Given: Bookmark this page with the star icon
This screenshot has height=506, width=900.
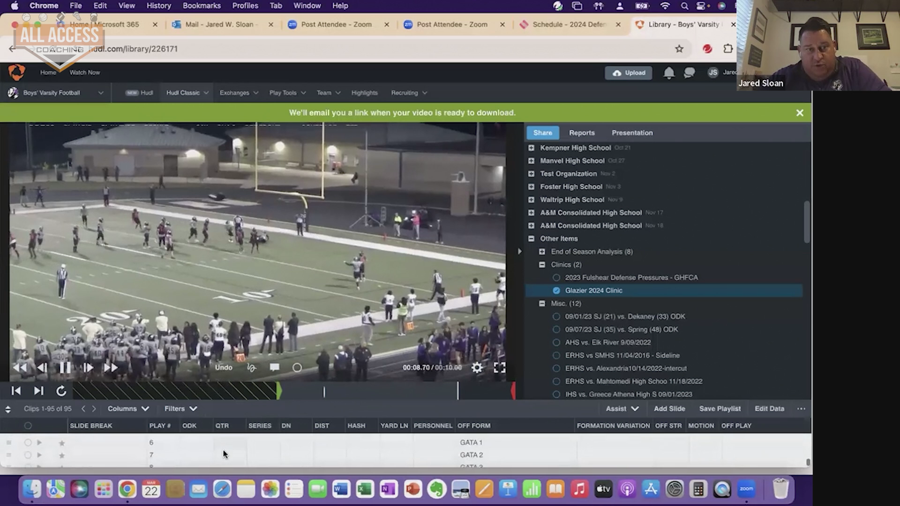Looking at the screenshot, I should (679, 49).
